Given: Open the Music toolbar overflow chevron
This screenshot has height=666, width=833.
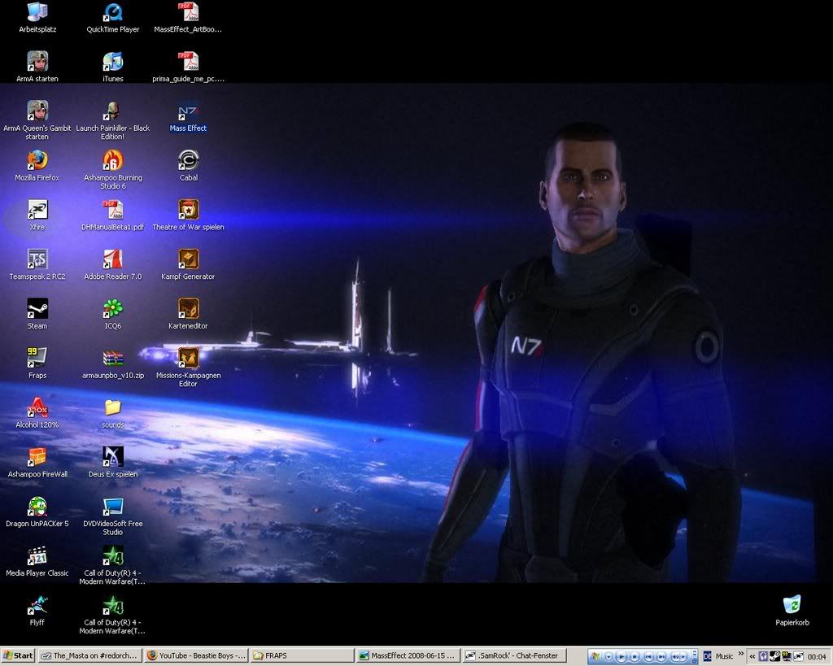Looking at the screenshot, I should tap(739, 655).
